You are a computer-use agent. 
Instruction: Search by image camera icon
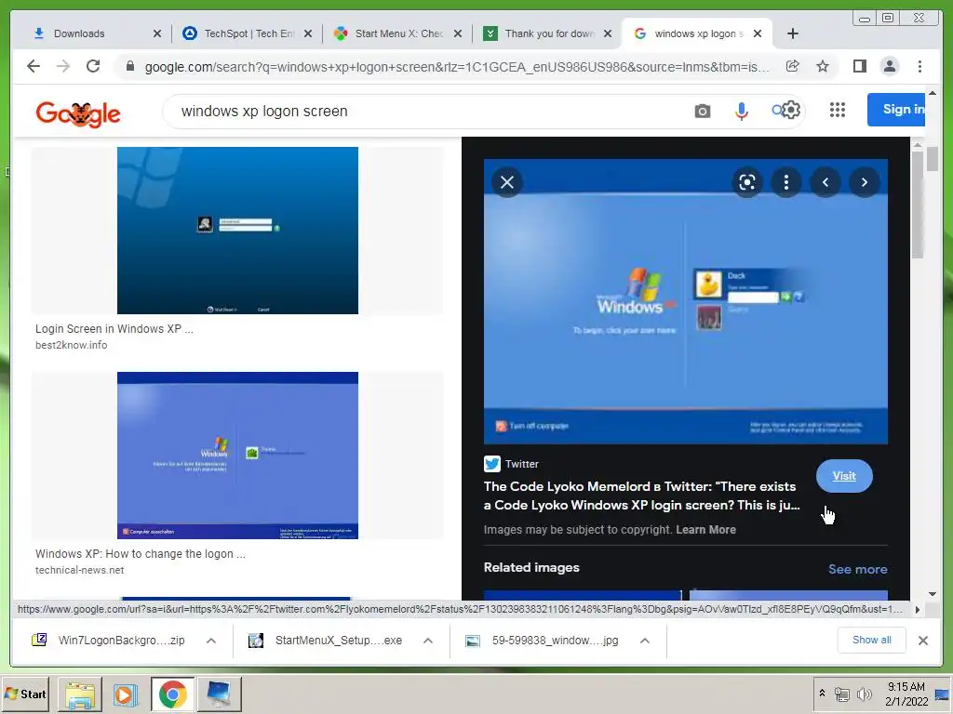pyautogui.click(x=702, y=112)
